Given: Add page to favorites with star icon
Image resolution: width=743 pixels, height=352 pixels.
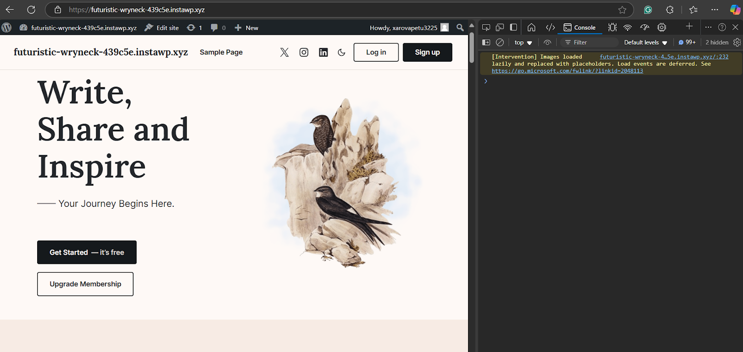Looking at the screenshot, I should click(622, 10).
